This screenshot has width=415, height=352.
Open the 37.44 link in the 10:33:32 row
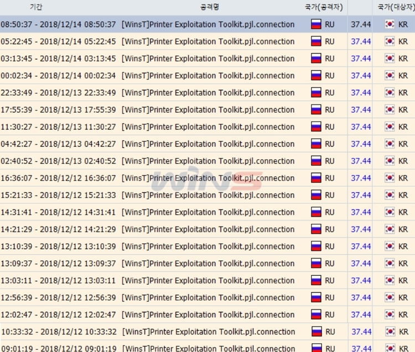[361, 332]
